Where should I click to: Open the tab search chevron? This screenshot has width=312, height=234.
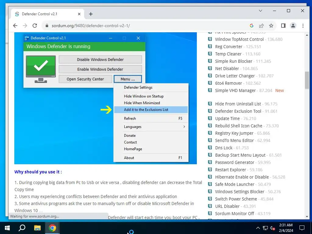tap(261, 11)
